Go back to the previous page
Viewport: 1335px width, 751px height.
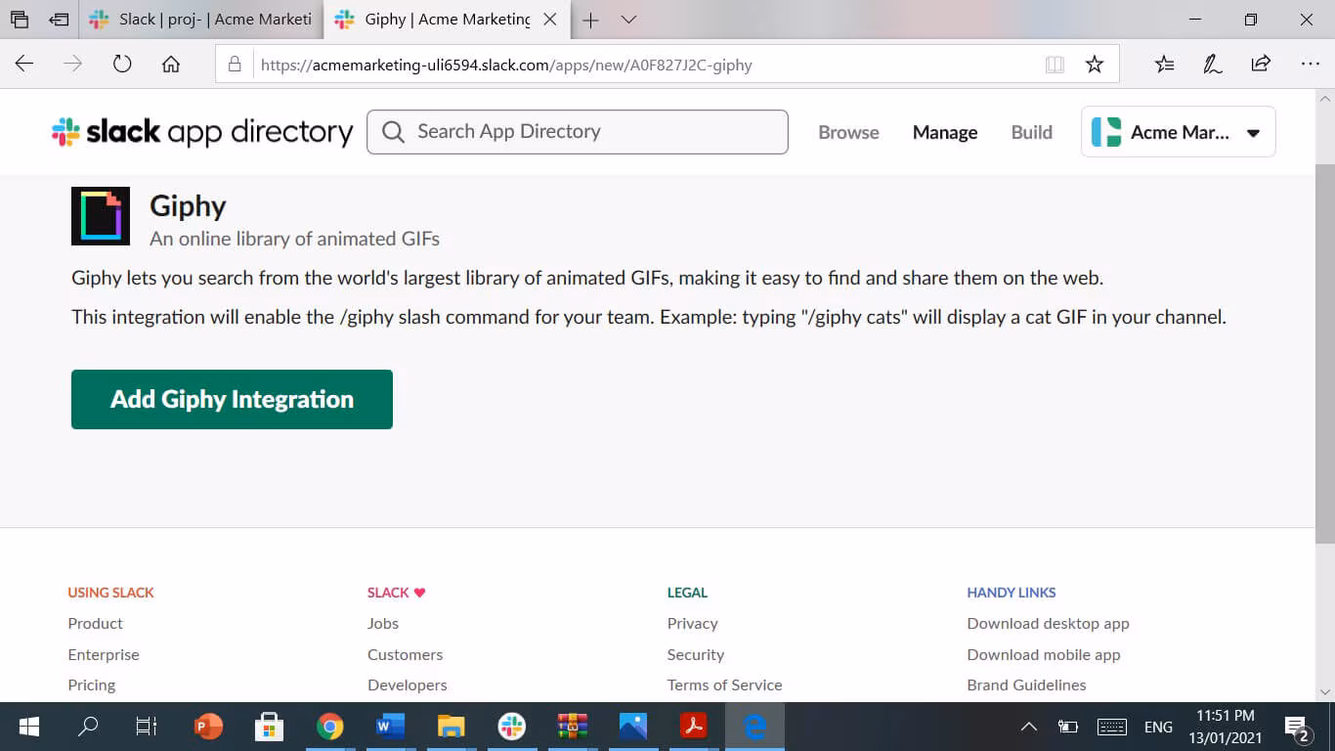[x=24, y=65]
